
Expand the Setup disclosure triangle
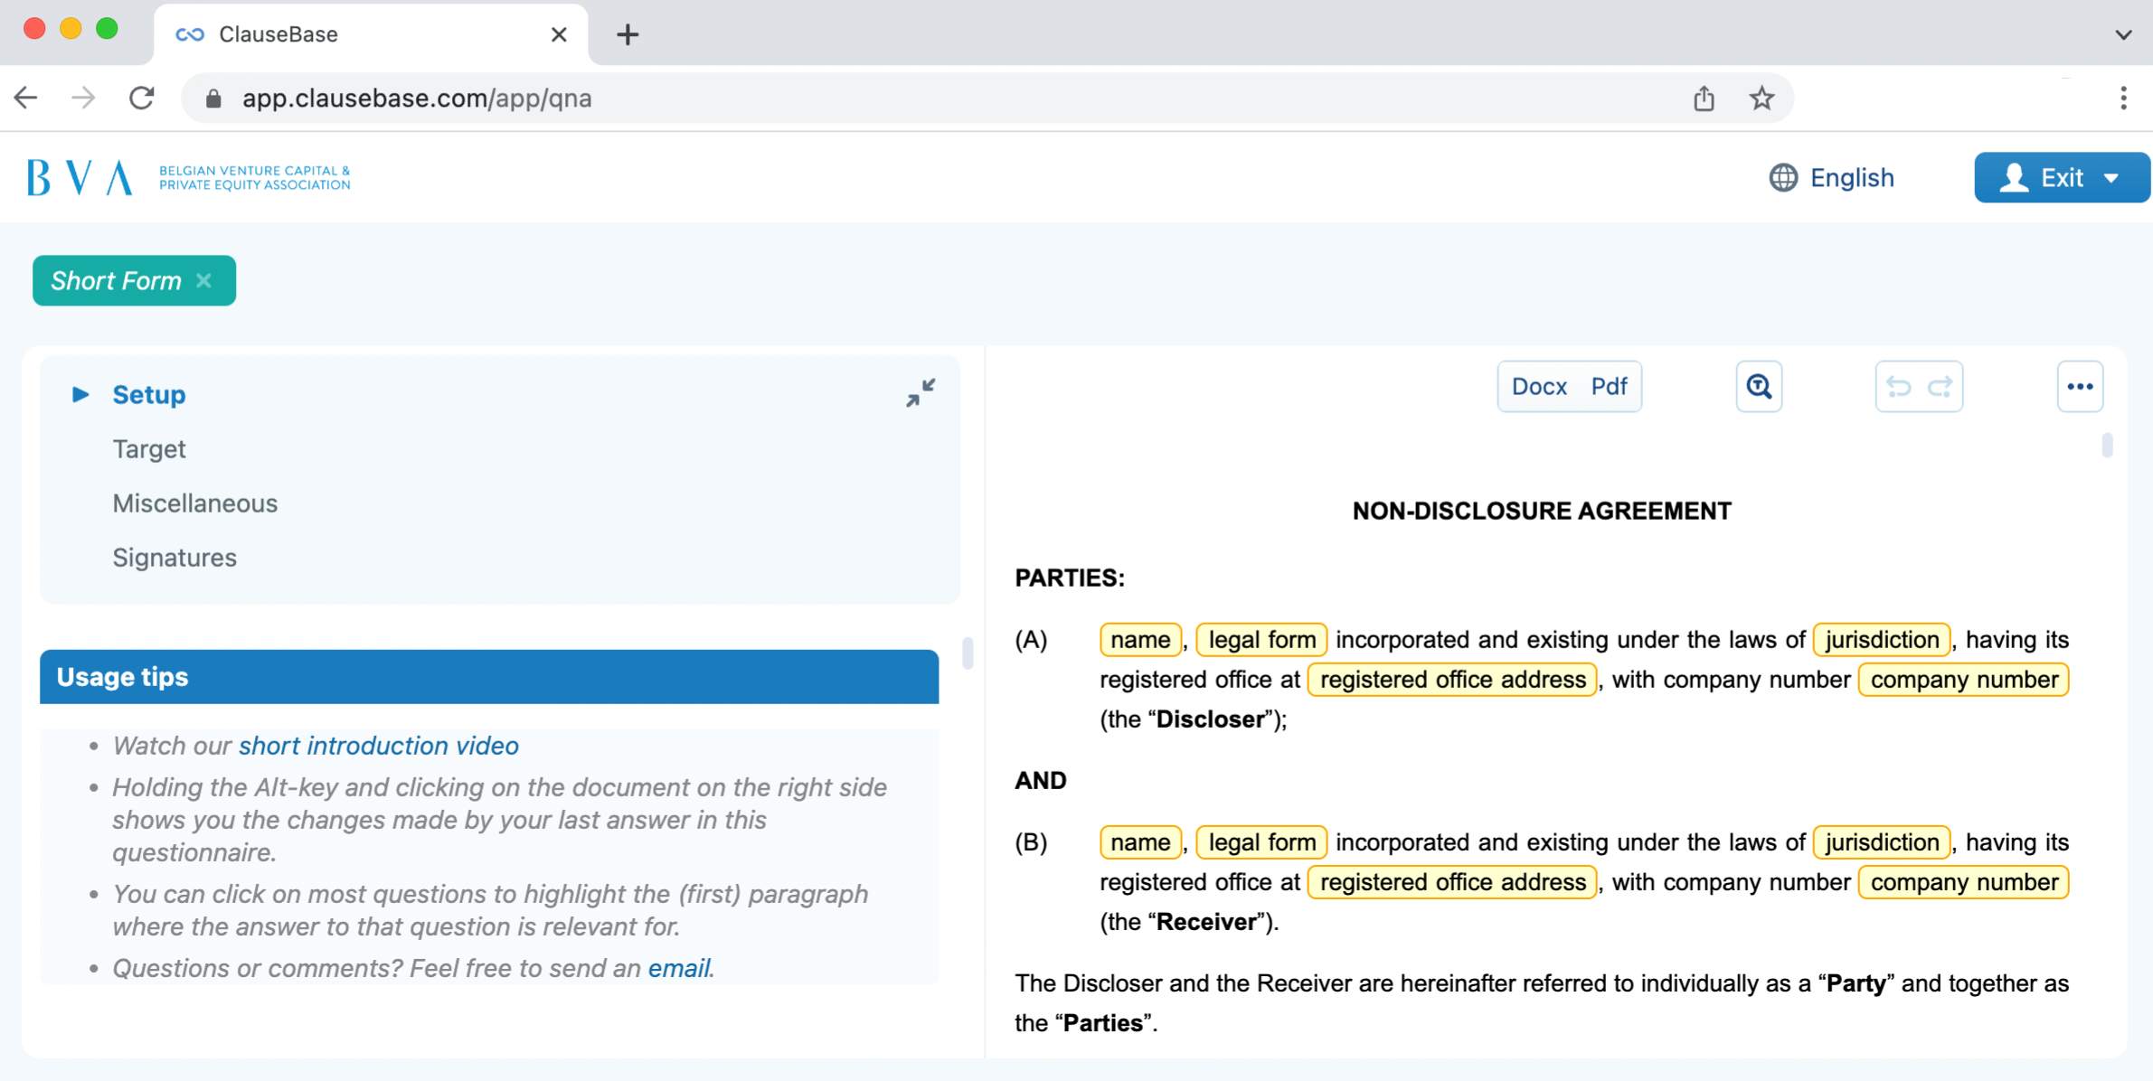click(x=80, y=394)
